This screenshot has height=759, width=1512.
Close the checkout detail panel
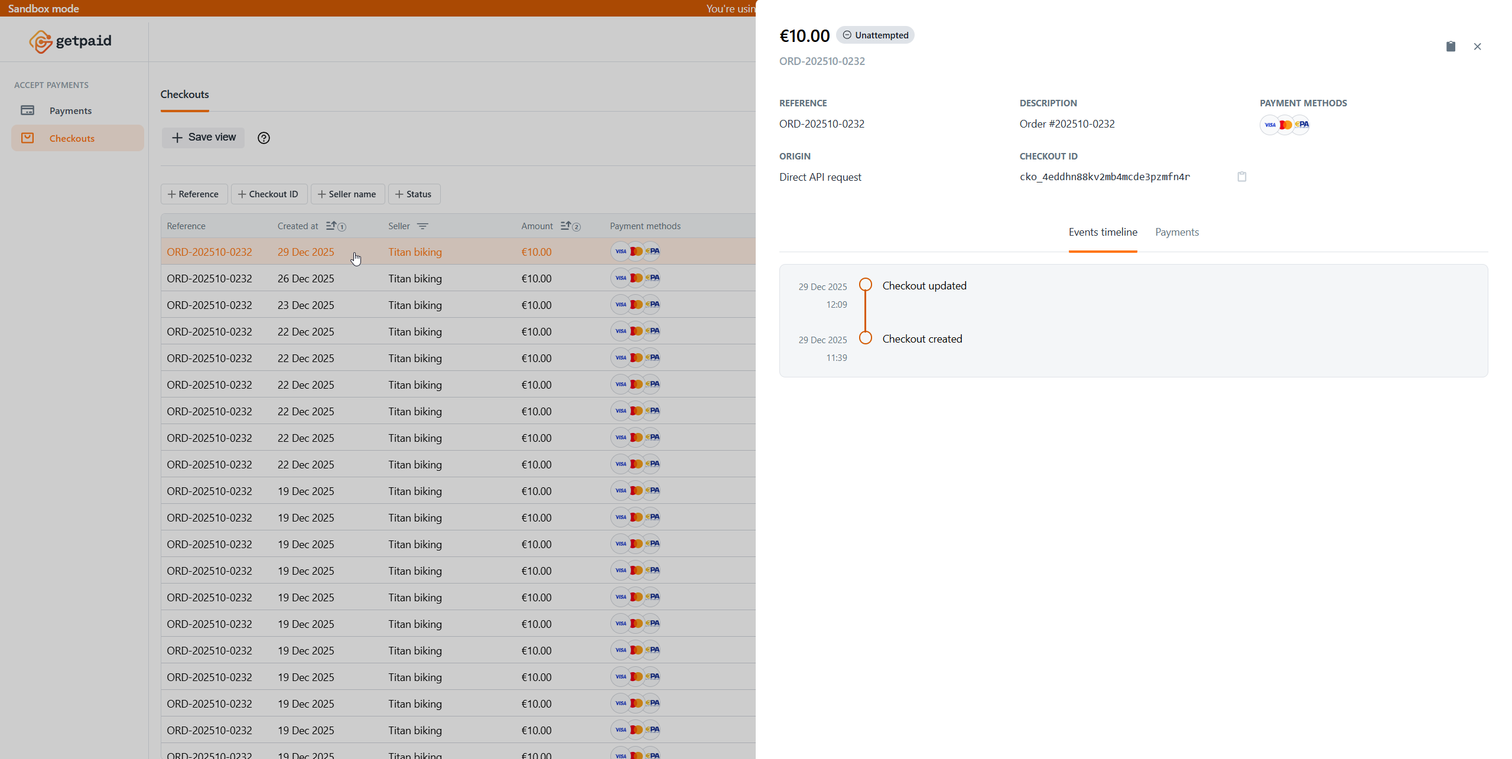[x=1477, y=46]
